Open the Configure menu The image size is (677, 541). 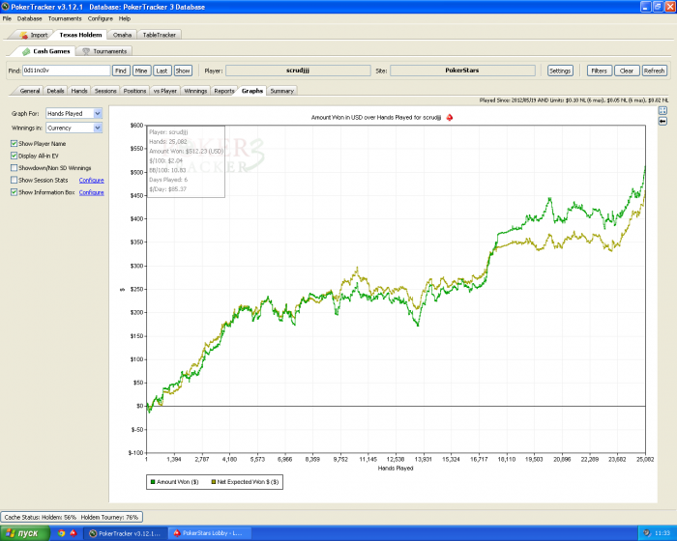tap(100, 18)
